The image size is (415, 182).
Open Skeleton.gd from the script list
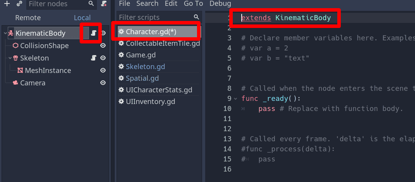pyautogui.click(x=145, y=67)
